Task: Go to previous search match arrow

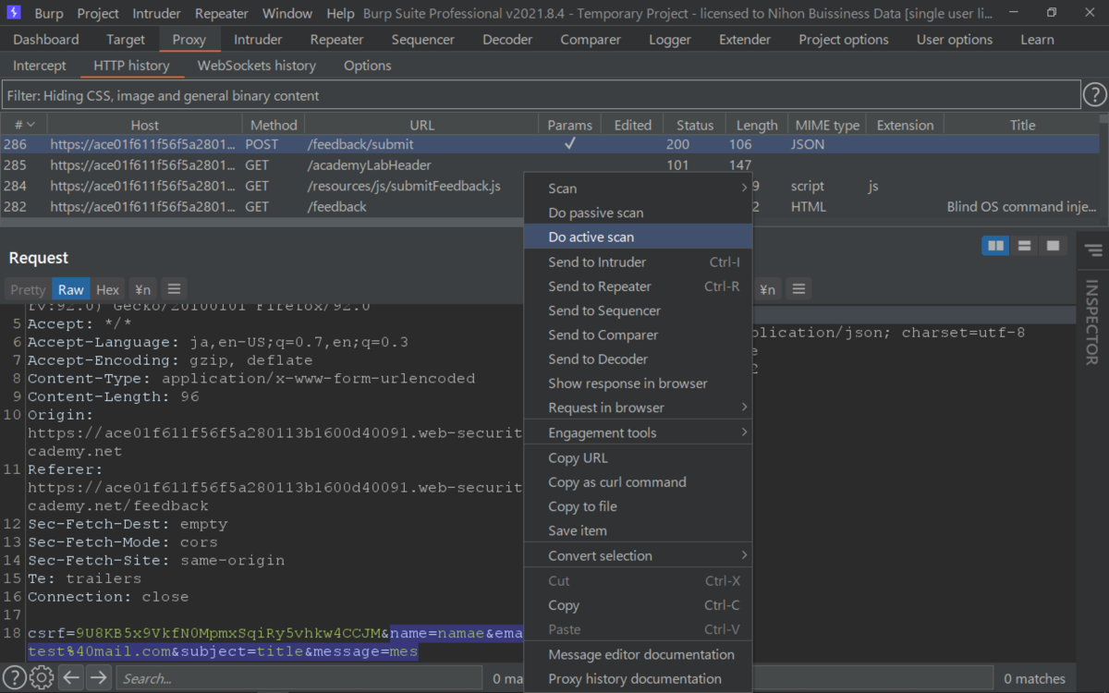Action: click(71, 678)
